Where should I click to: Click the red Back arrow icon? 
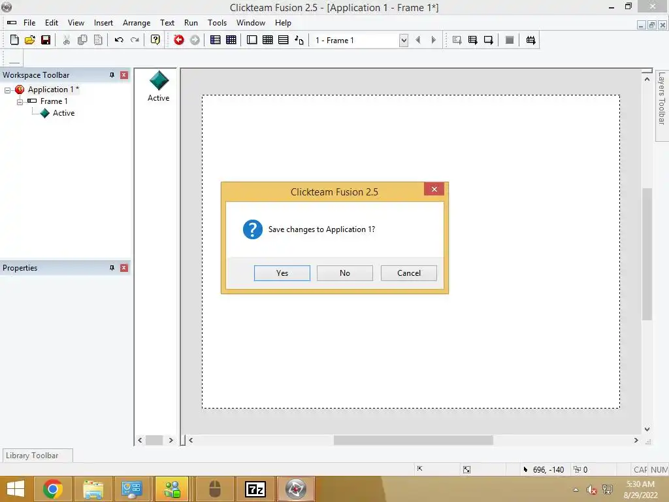[x=179, y=40]
